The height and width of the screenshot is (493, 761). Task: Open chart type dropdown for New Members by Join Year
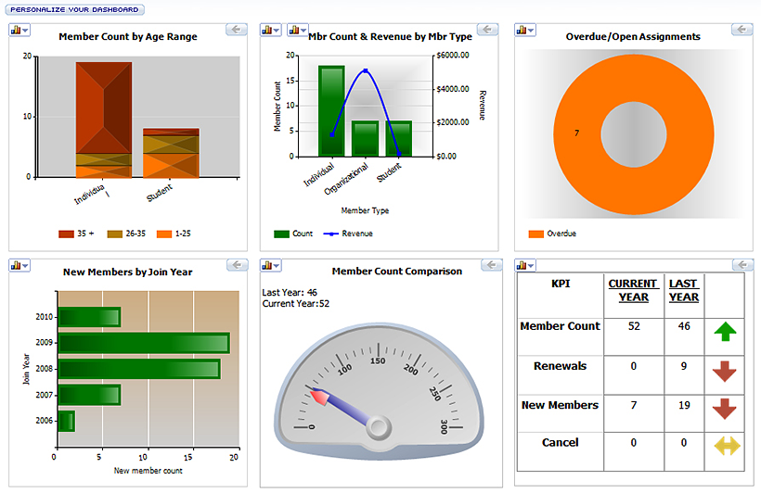tap(19, 265)
